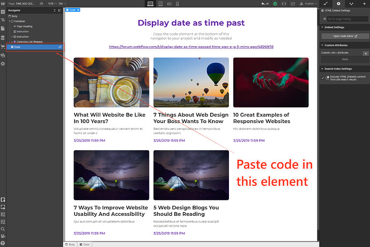This screenshot has width=370, height=247.
Task: Click heading What Will Website Be Like In 100 Years
Action: pyautogui.click(x=109, y=118)
